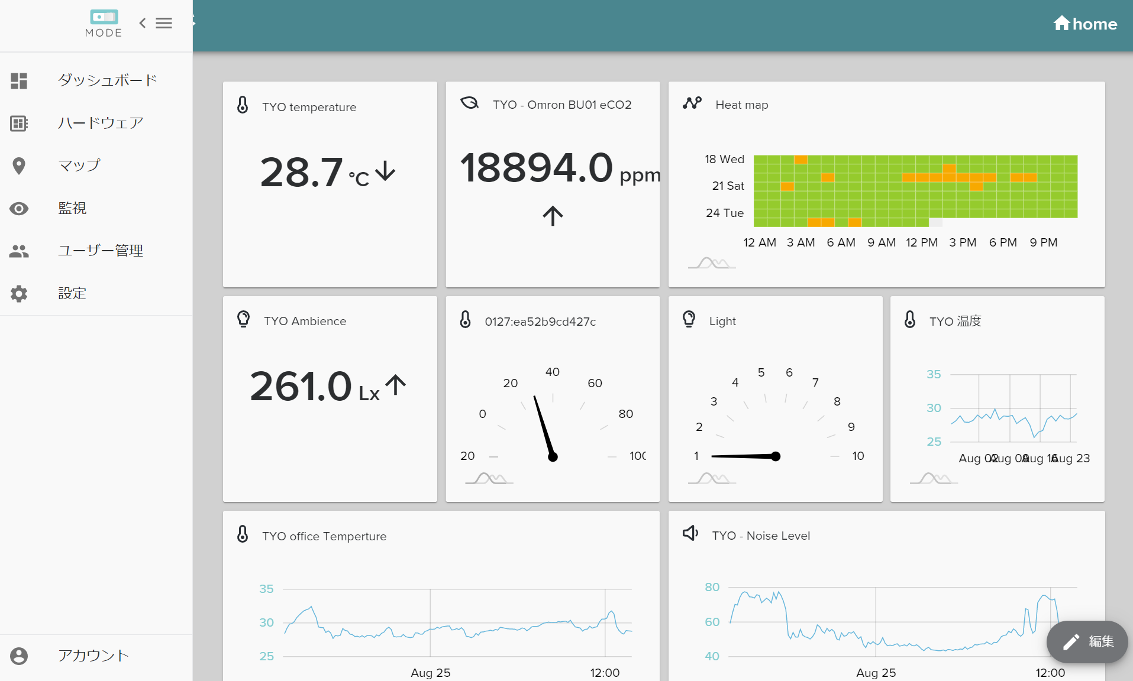Open ユーザー管理 menu item
Image resolution: width=1133 pixels, height=681 pixels.
[101, 251]
